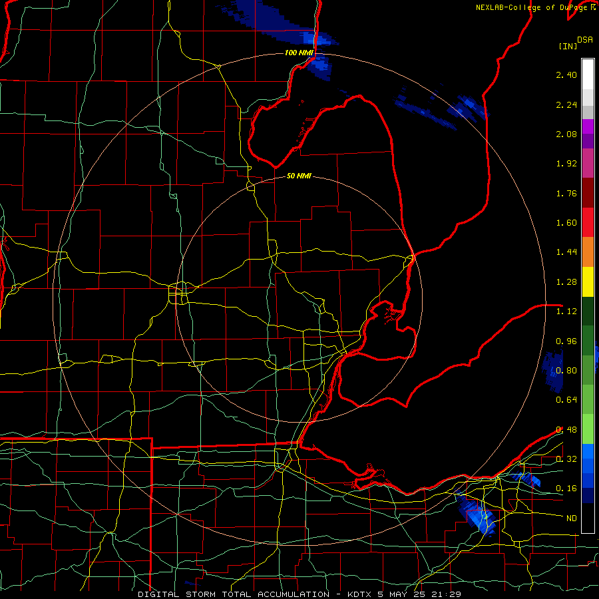599x599 pixels.
Task: Pick the pink swatch beside 1.92
Action: click(x=588, y=163)
